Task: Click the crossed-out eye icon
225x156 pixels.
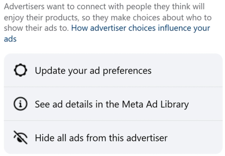Action: [x=20, y=137]
